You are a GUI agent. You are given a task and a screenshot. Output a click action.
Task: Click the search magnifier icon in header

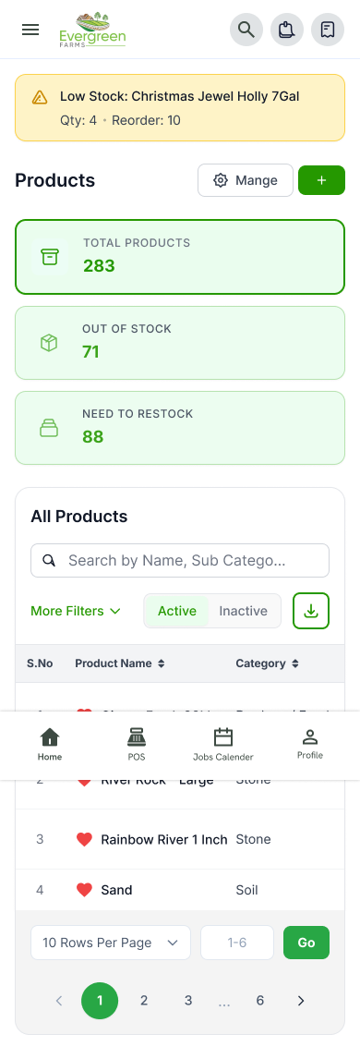[x=246, y=30]
